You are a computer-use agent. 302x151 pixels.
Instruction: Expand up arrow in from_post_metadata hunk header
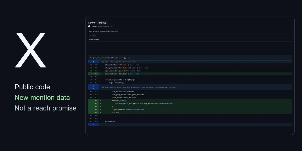94,89
